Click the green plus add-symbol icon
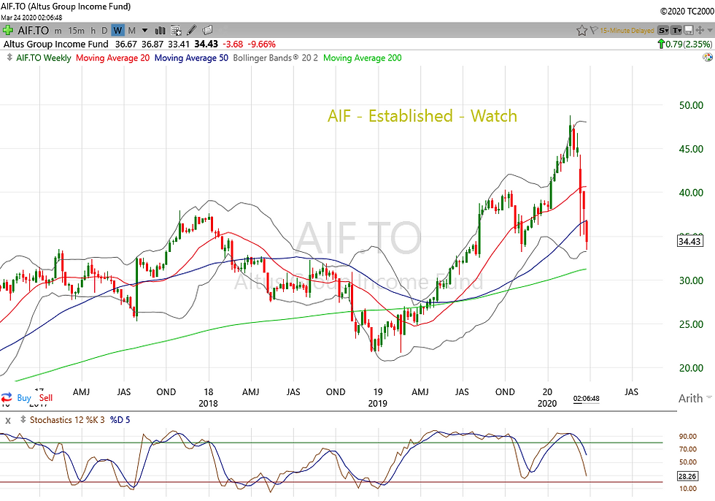Image resolution: width=715 pixels, height=501 pixels. [x=8, y=31]
